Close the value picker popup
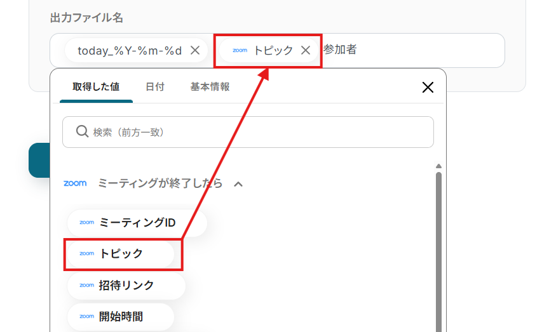 [428, 87]
